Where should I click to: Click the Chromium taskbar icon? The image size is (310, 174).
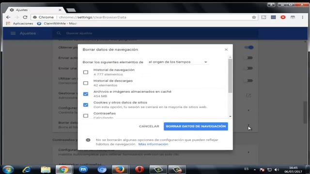tap(102, 170)
